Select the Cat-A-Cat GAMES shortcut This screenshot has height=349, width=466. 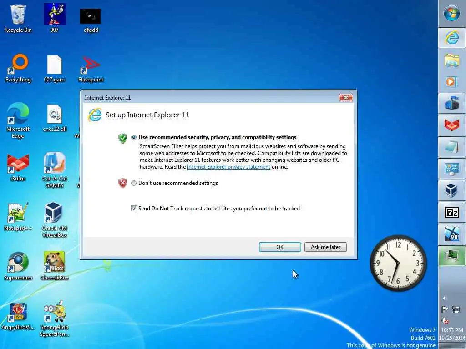tap(55, 170)
